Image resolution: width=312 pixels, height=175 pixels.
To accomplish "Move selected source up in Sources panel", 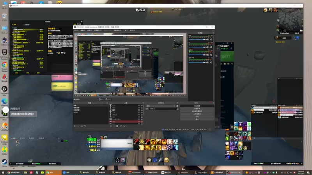I will pos(121,126).
